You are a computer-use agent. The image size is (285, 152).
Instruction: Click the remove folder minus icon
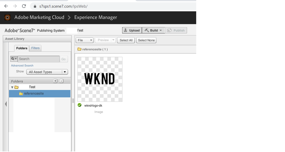pyautogui.click(x=61, y=81)
